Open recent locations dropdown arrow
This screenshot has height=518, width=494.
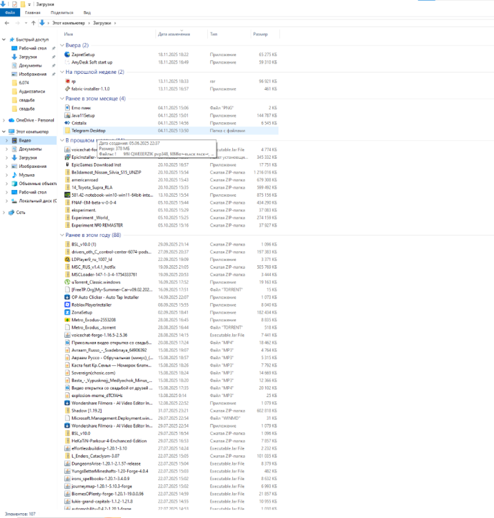tap(26, 23)
